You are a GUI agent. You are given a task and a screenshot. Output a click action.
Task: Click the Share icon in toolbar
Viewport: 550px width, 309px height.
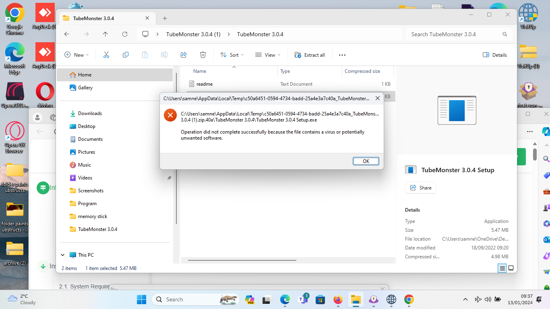pos(184,55)
